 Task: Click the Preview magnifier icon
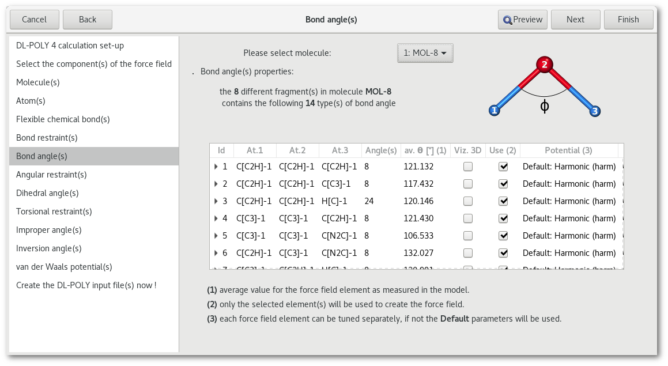click(507, 20)
